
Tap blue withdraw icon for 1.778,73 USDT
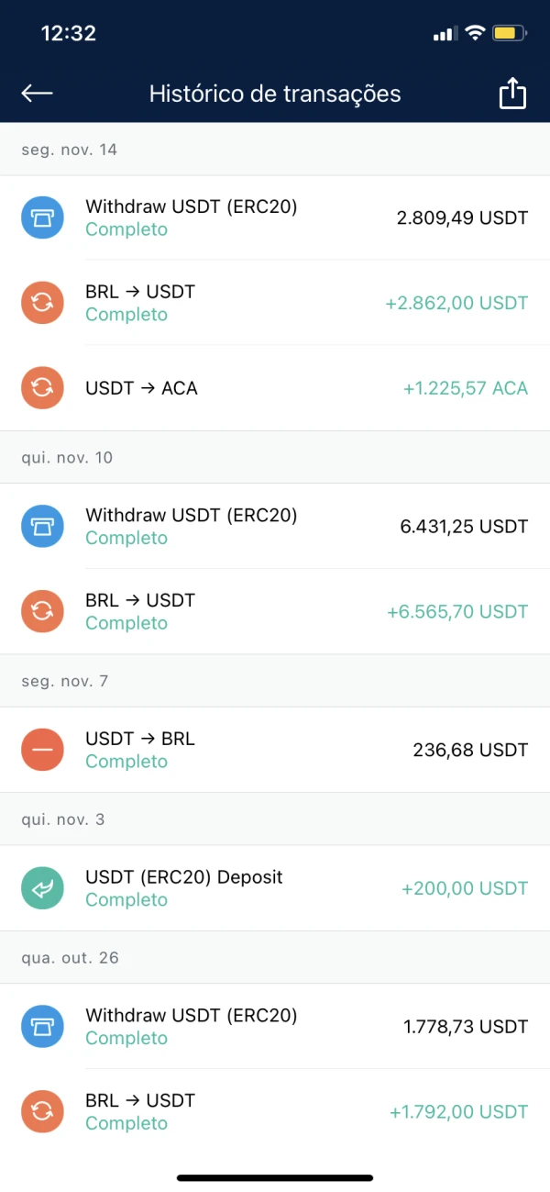[x=42, y=1026]
